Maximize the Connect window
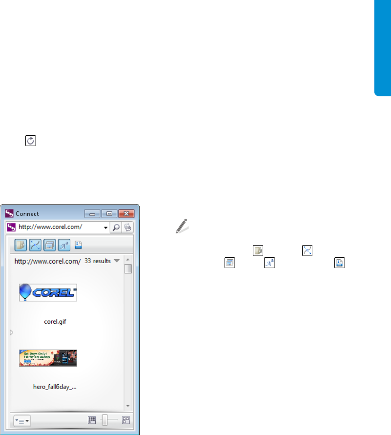Image resolution: width=391 pixels, height=435 pixels. pyautogui.click(x=109, y=214)
